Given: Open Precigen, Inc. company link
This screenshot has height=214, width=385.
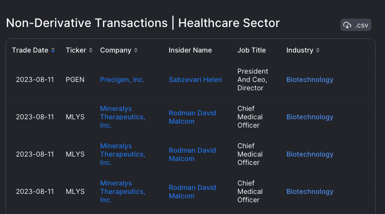Looking at the screenshot, I should click(x=122, y=80).
